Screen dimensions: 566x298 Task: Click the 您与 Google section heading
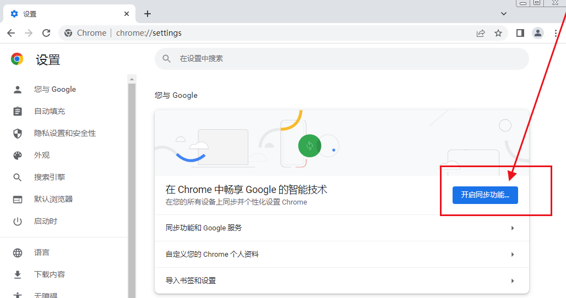point(176,95)
